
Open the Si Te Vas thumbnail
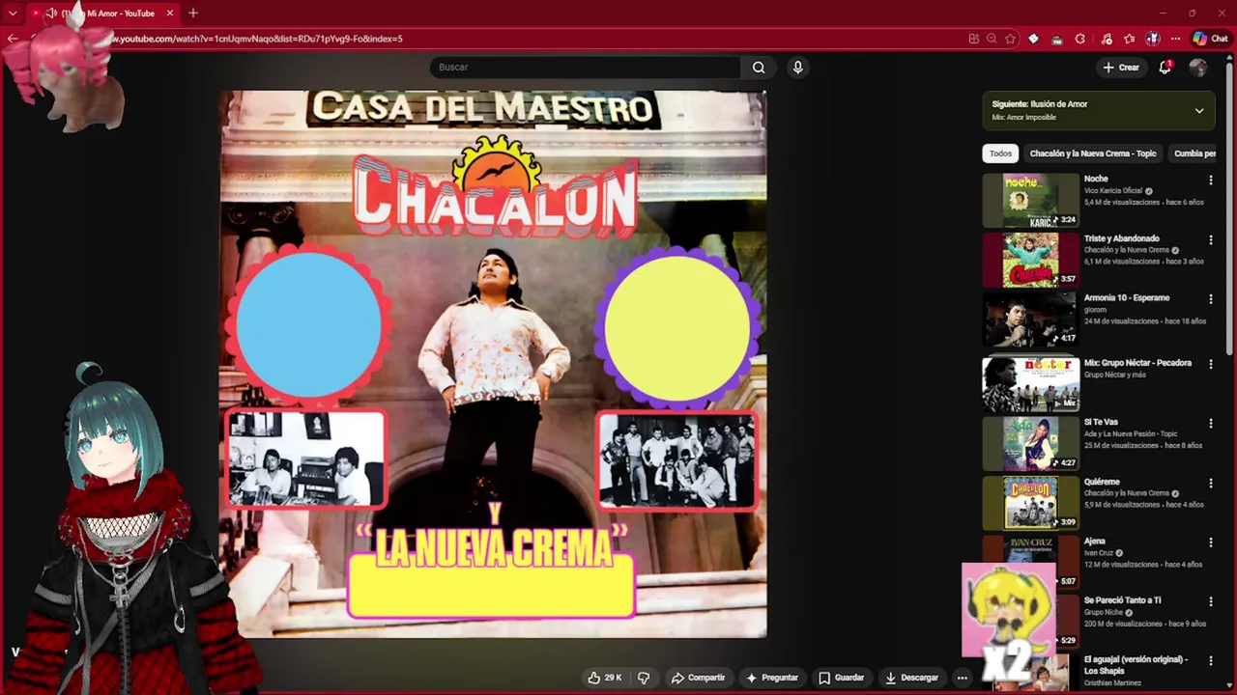click(1030, 443)
